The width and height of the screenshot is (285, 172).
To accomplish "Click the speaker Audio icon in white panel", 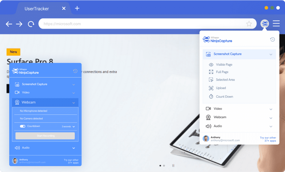I will click(208, 126).
